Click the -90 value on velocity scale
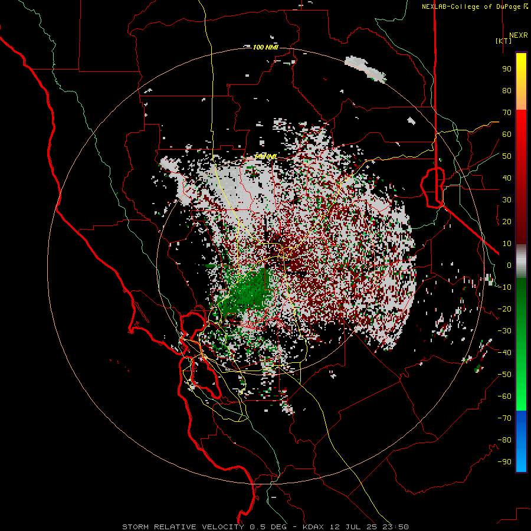This screenshot has height=531, width=531. click(x=505, y=462)
